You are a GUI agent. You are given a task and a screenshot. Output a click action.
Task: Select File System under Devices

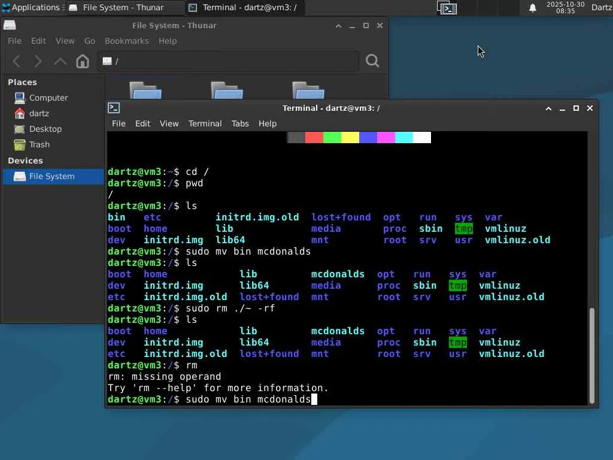coord(53,177)
